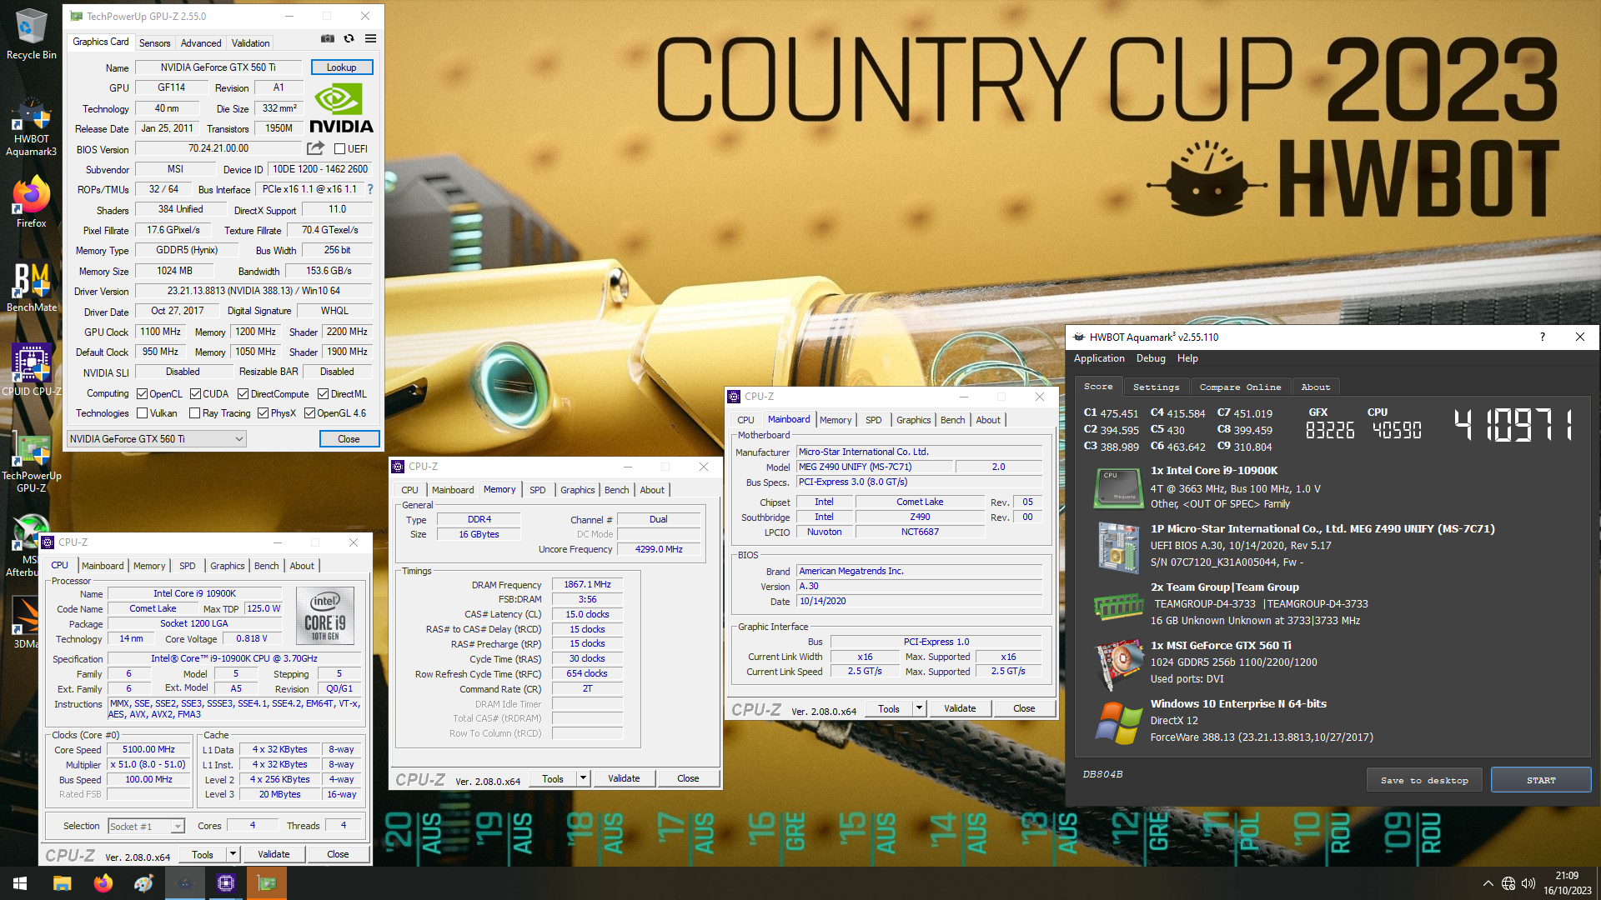Click the Bus Interface question mark icon

point(370,189)
